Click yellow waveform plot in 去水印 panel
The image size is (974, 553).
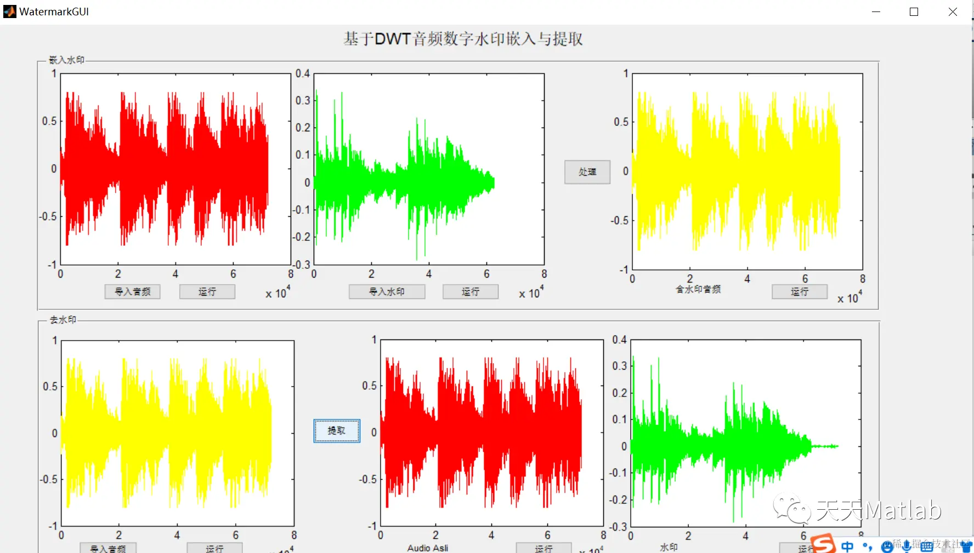pos(178,433)
